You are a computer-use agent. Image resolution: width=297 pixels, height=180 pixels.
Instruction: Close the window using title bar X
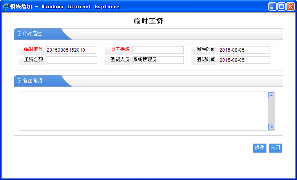[x=290, y=7]
